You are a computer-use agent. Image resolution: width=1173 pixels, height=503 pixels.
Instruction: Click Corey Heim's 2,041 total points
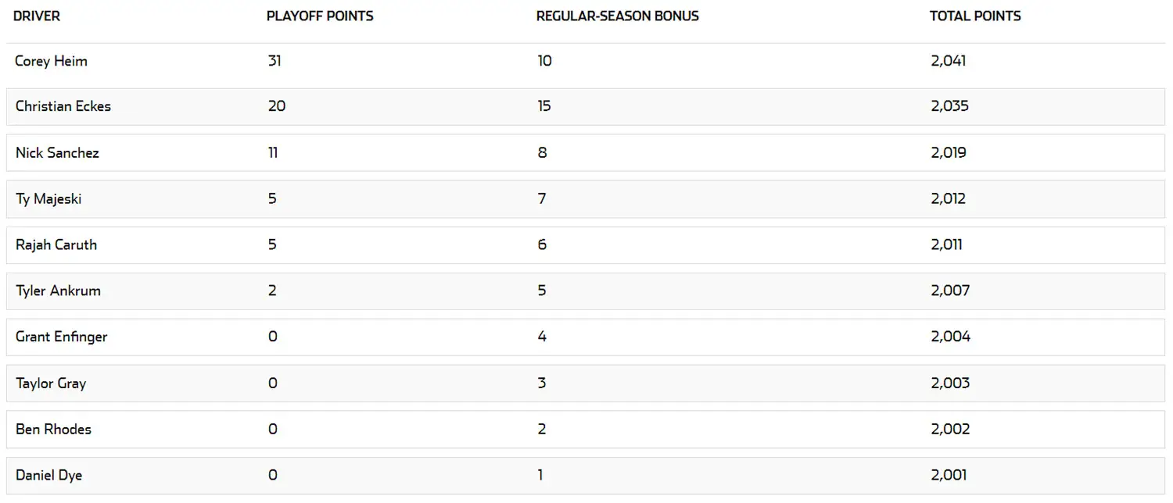(x=949, y=61)
